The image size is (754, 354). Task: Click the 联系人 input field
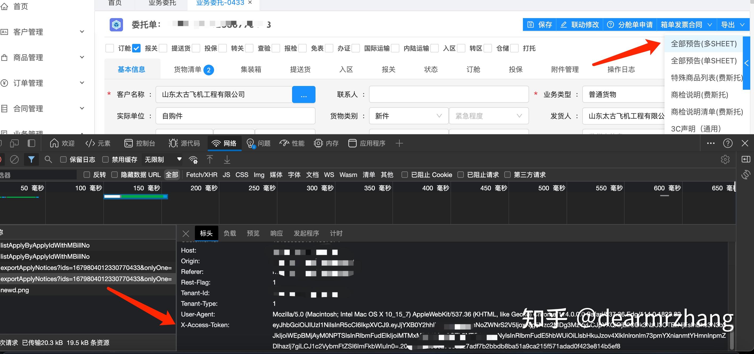click(x=449, y=94)
